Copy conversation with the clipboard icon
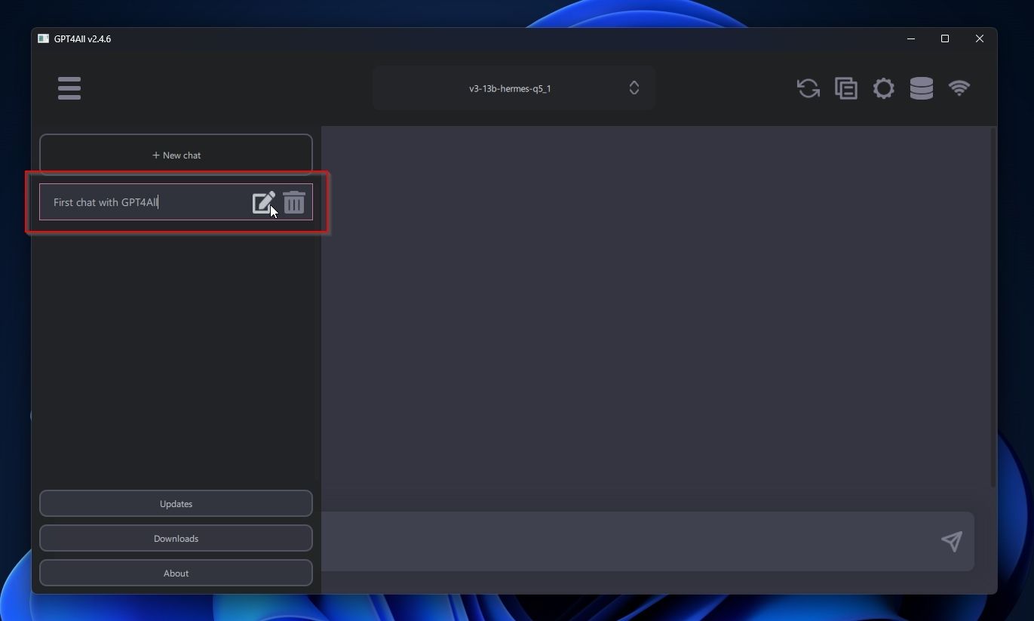The height and width of the screenshot is (621, 1034). pos(846,88)
